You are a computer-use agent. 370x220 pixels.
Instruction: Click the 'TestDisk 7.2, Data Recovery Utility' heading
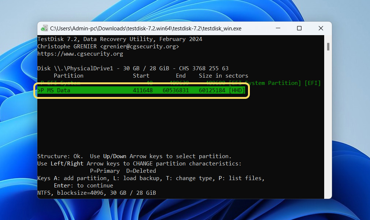click(120, 39)
